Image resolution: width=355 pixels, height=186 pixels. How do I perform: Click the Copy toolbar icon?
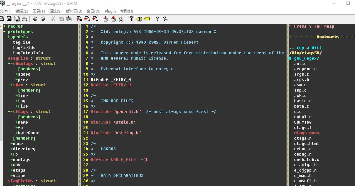pyautogui.click(x=61, y=19)
